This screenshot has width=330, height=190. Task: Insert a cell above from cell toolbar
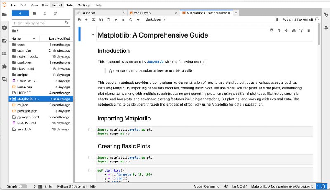pos(294,30)
